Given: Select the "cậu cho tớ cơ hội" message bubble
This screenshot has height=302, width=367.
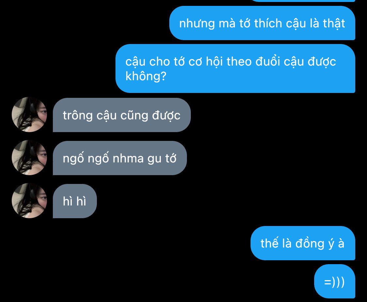Looking at the screenshot, I should pos(236,68).
